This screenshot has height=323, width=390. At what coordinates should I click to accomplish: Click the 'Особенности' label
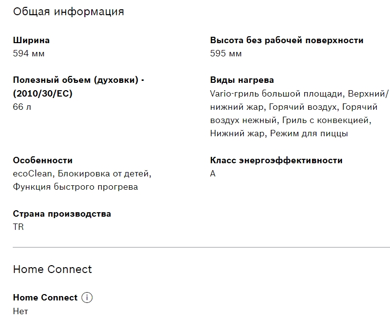[x=43, y=160]
